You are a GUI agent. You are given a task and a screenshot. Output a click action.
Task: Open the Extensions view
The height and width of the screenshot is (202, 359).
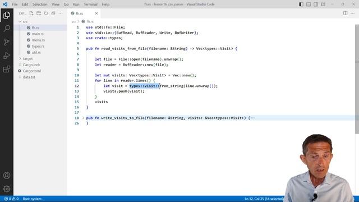tap(7, 69)
